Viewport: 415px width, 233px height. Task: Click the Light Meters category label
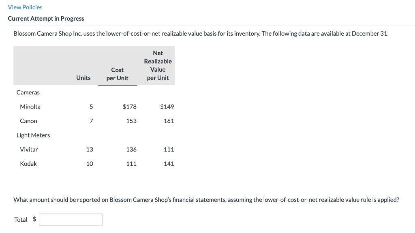click(x=33, y=135)
